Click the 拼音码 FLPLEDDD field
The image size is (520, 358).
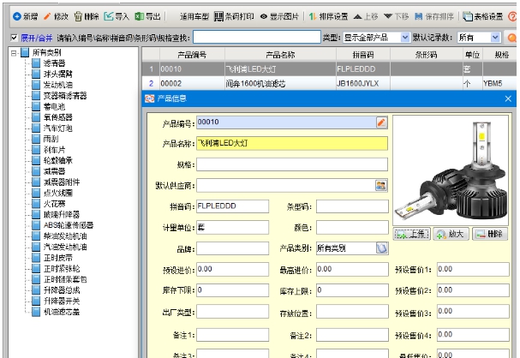(x=232, y=206)
